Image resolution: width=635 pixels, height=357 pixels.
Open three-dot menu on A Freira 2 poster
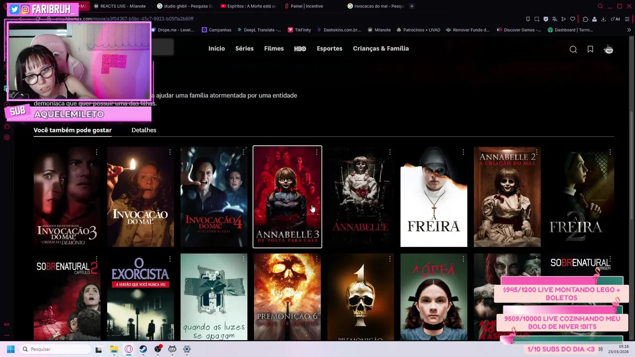(610, 152)
